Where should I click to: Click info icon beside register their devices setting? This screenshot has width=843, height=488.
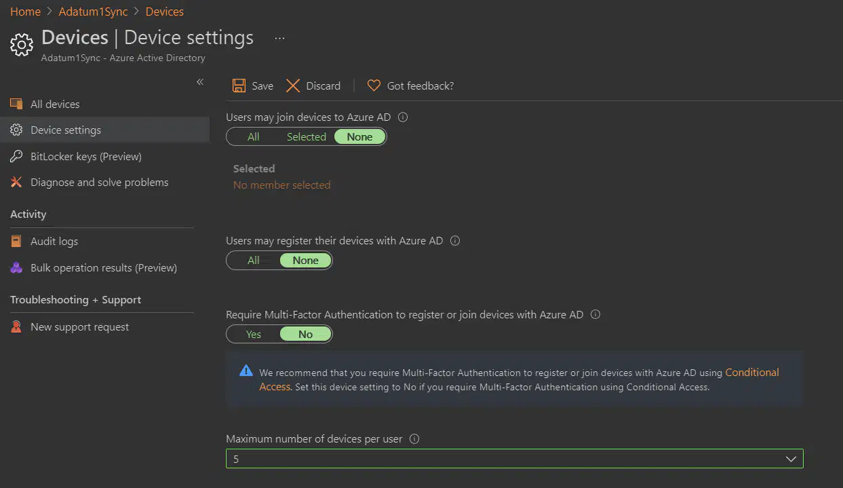pyautogui.click(x=455, y=240)
